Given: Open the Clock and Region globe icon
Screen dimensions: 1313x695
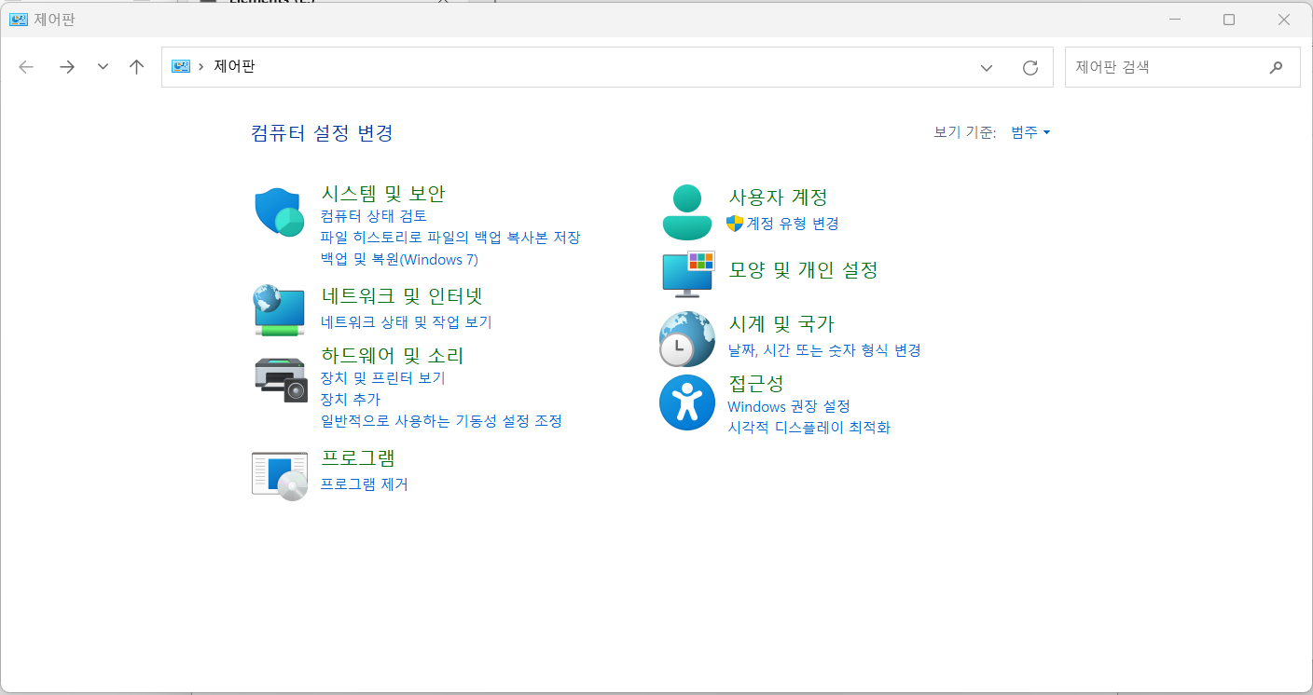Looking at the screenshot, I should point(687,339).
